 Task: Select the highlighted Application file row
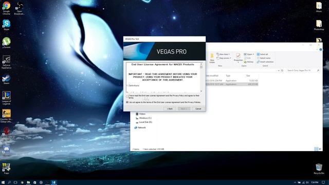(x=232, y=84)
